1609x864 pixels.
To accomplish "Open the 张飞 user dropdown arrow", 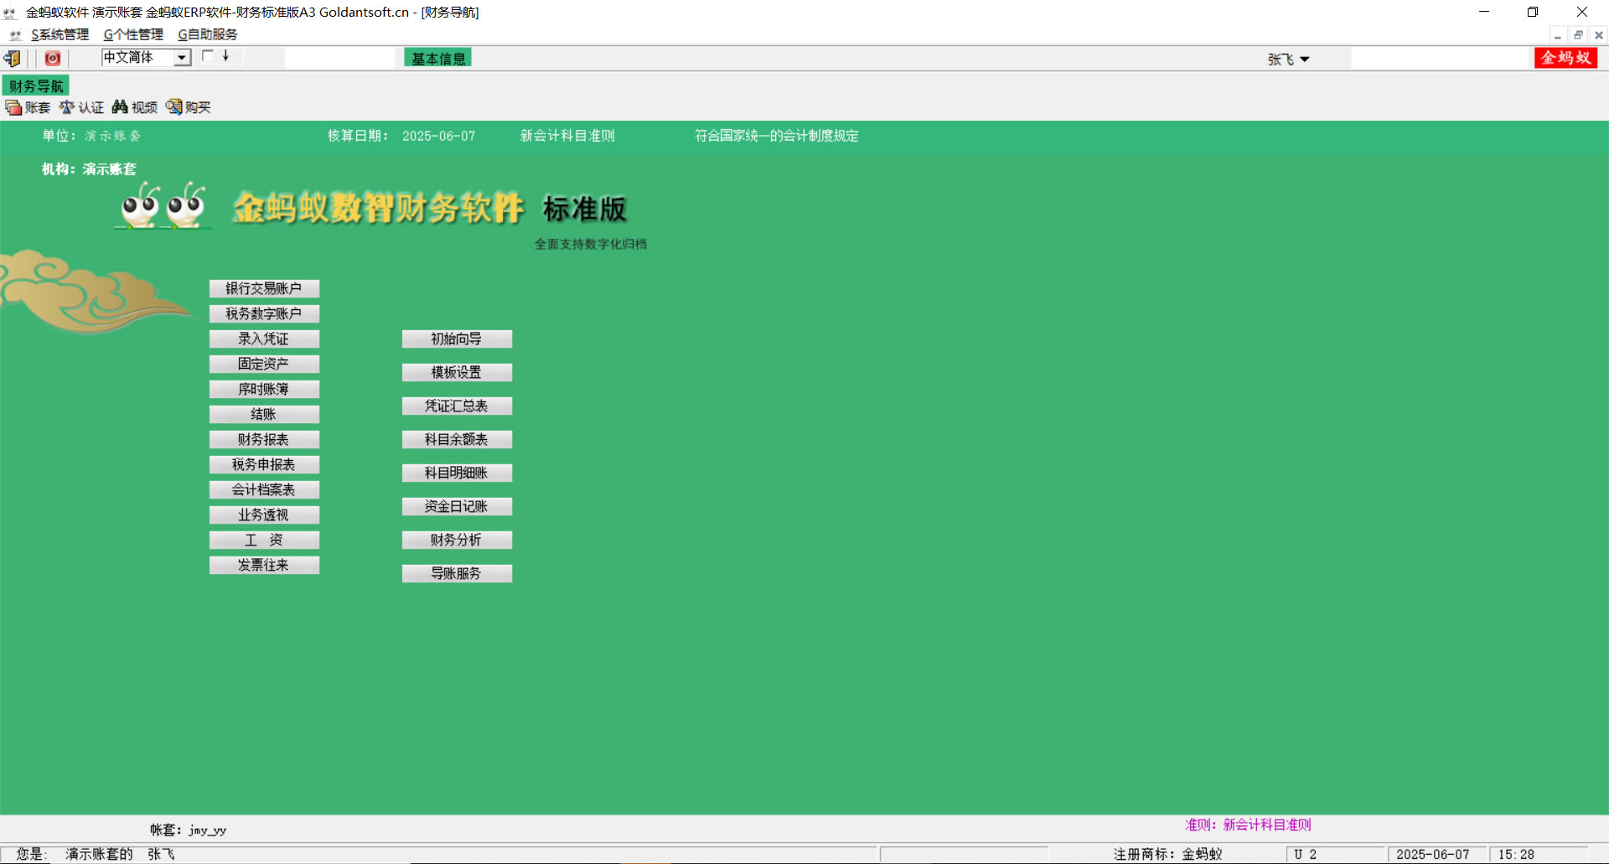I will 1305,59.
